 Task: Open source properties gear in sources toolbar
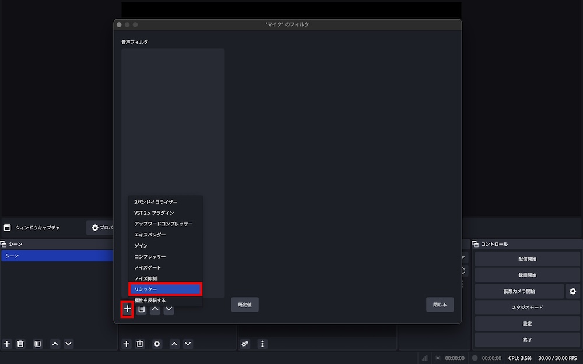pos(157,344)
